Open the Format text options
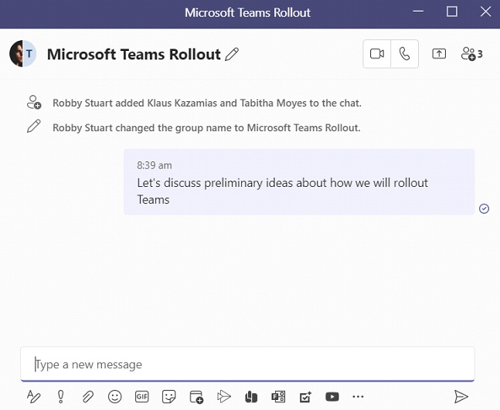The image size is (500, 410). [x=33, y=397]
